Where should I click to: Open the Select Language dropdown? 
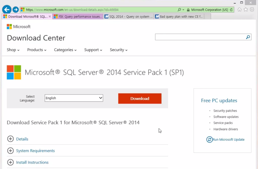[74, 98]
